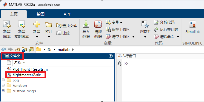
Task: Click the MATLAB Drive cloud folder icon
Action: pos(24,50)
